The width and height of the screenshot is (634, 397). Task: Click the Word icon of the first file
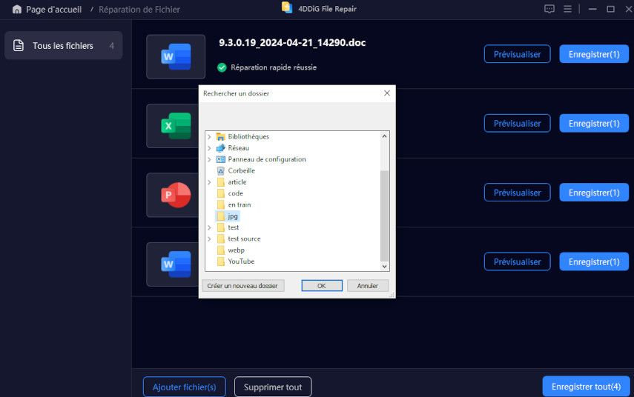(176, 56)
